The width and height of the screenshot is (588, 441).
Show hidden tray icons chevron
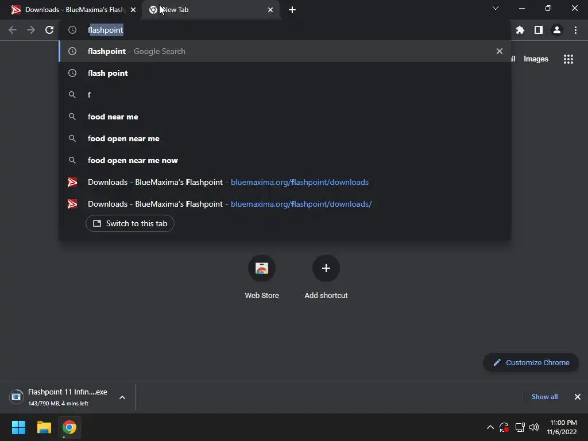tap(490, 427)
